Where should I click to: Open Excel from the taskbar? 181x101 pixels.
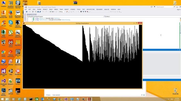37,99
